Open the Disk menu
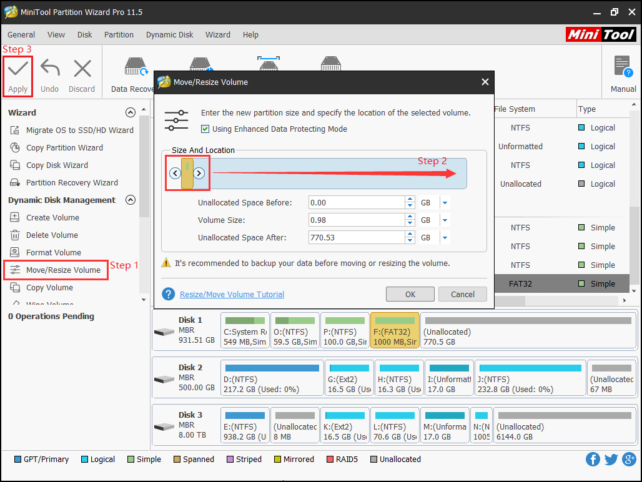The width and height of the screenshot is (642, 482). click(85, 35)
